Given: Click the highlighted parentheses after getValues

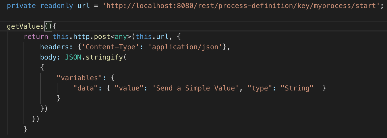Looking at the screenshot, I should tap(48, 26).
